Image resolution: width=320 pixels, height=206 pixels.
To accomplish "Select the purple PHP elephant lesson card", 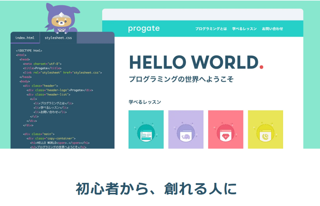I will tap(186, 130).
